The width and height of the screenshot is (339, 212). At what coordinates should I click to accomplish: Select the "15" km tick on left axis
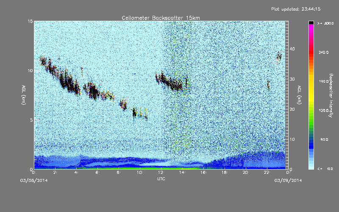[x=30, y=21]
